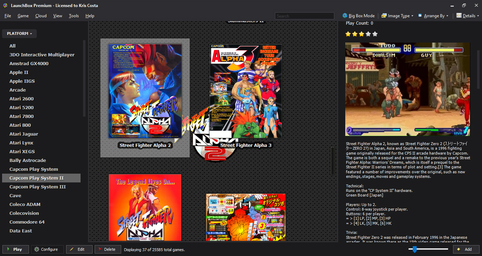Click the 'Play Count: 0' text
Screen dimensions: 482x256
click(x=360, y=23)
